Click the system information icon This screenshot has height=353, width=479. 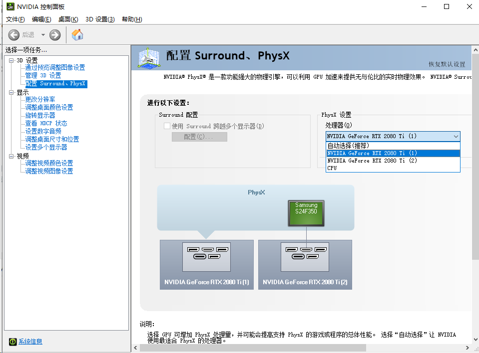coord(12,342)
